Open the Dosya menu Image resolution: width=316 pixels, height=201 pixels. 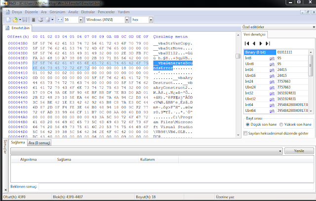coord(17,12)
